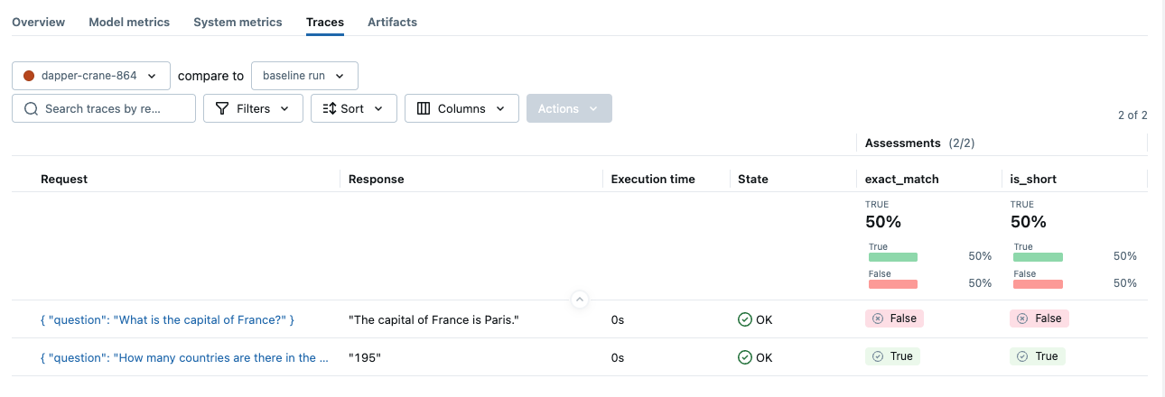
Task: Click the search magnifier icon
Action: tap(31, 109)
